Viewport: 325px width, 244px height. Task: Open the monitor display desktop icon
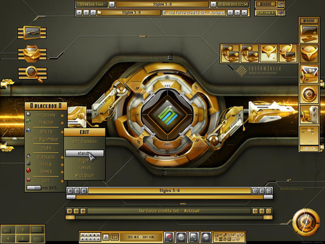point(32,33)
